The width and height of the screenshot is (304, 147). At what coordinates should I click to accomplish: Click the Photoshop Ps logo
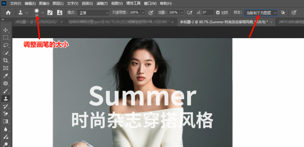4,4
